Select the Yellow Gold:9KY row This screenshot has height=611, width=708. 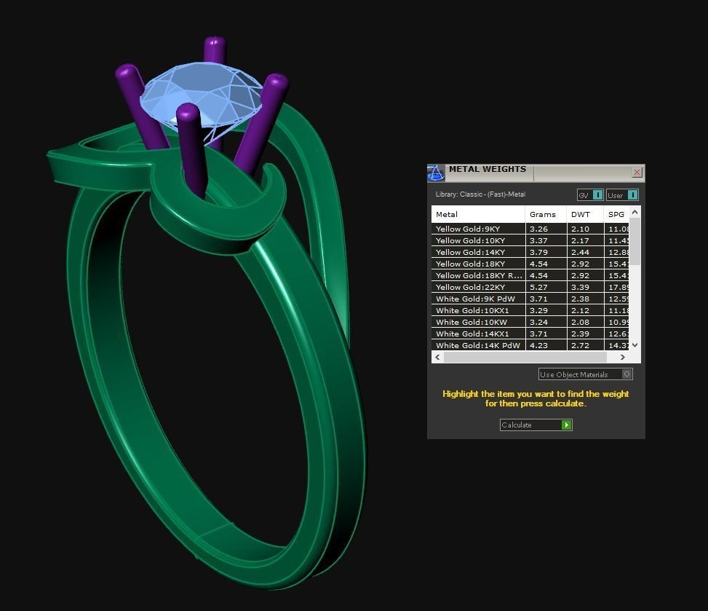[530, 229]
